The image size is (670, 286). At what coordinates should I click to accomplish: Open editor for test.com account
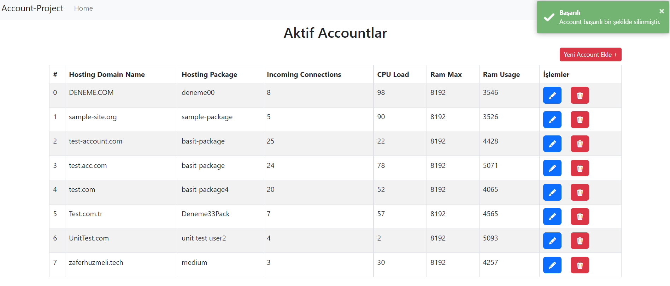[x=552, y=192]
